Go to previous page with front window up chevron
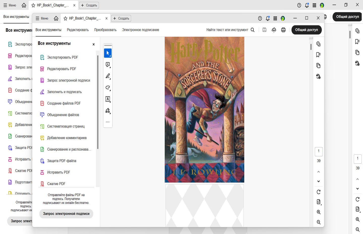This screenshot has width=363, height=234. click(x=319, y=172)
